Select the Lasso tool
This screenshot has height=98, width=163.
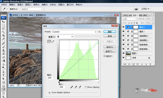[x=3, y=29]
